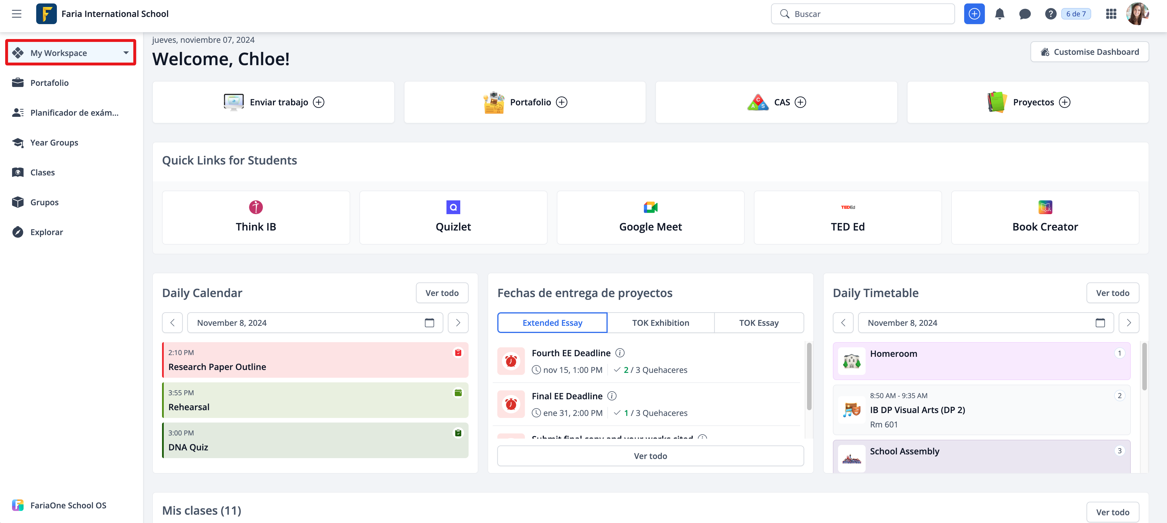This screenshot has height=523, width=1167.
Task: Open the apps grid launcher icon
Action: [x=1111, y=14]
